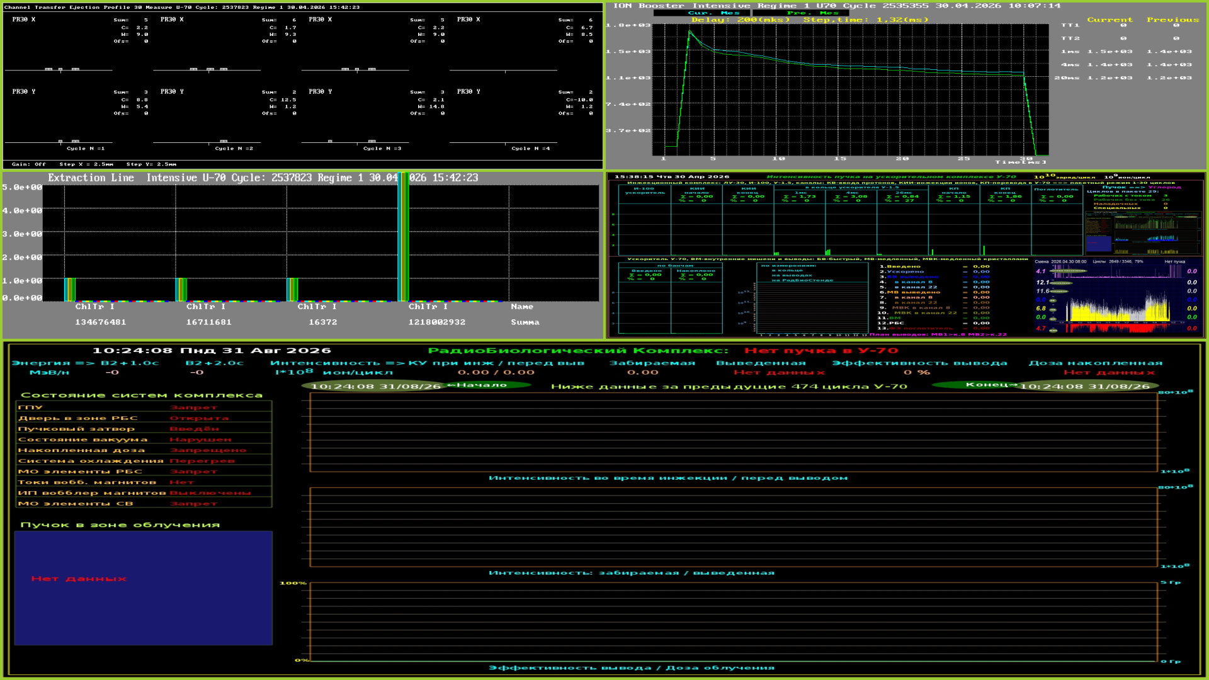The height and width of the screenshot is (680, 1209).
Task: Click 'Step.time: 1.32(ms)' label
Action: pos(866,20)
